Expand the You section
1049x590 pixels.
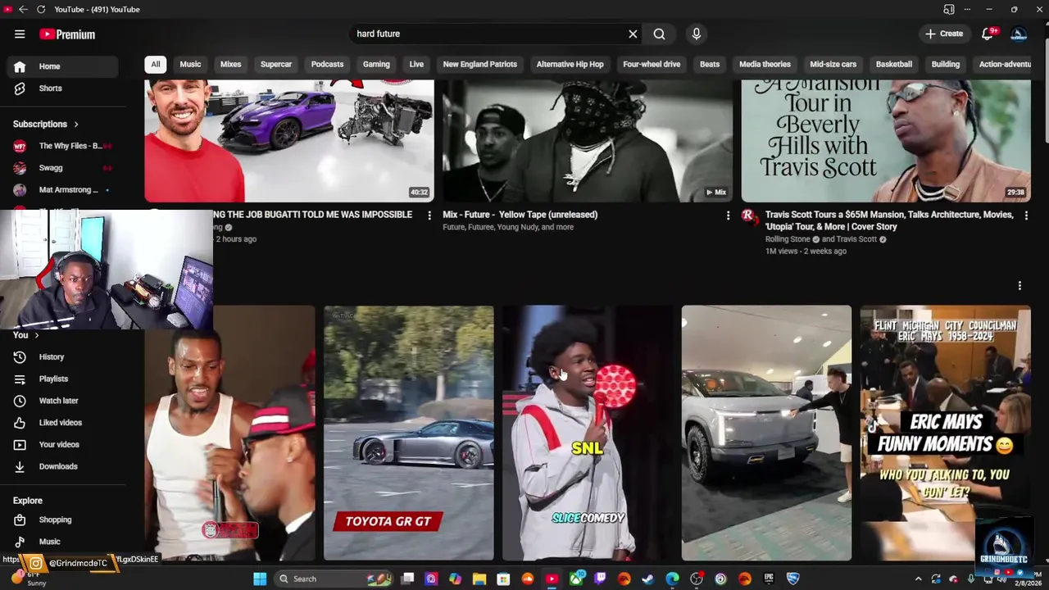tap(26, 335)
